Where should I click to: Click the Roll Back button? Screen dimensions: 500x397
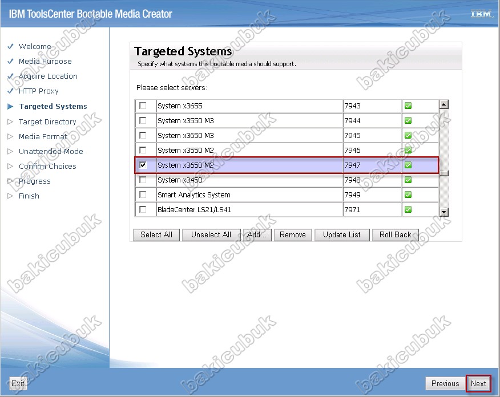point(396,235)
